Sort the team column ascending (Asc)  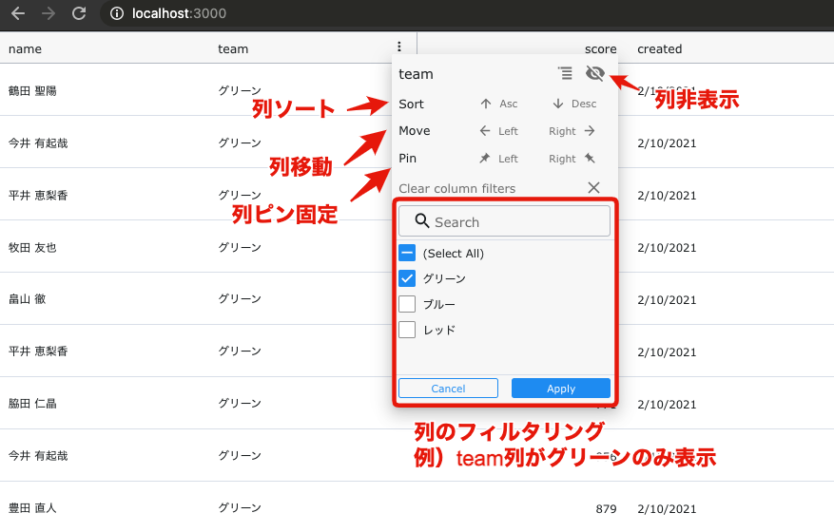point(499,104)
